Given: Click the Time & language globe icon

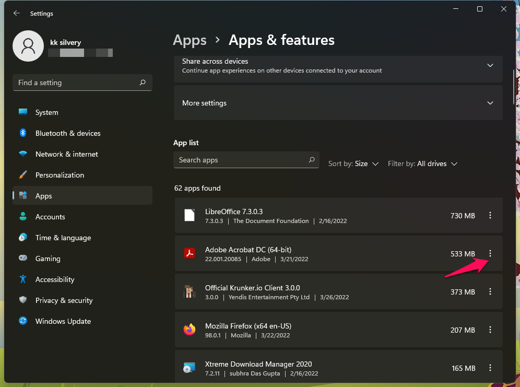Looking at the screenshot, I should tap(23, 238).
